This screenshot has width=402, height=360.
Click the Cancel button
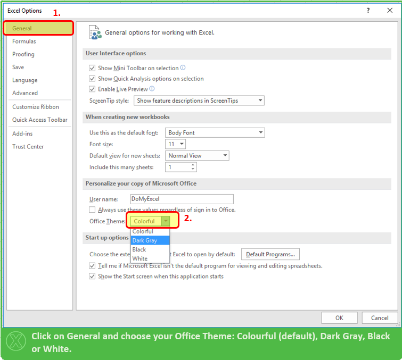click(x=380, y=318)
